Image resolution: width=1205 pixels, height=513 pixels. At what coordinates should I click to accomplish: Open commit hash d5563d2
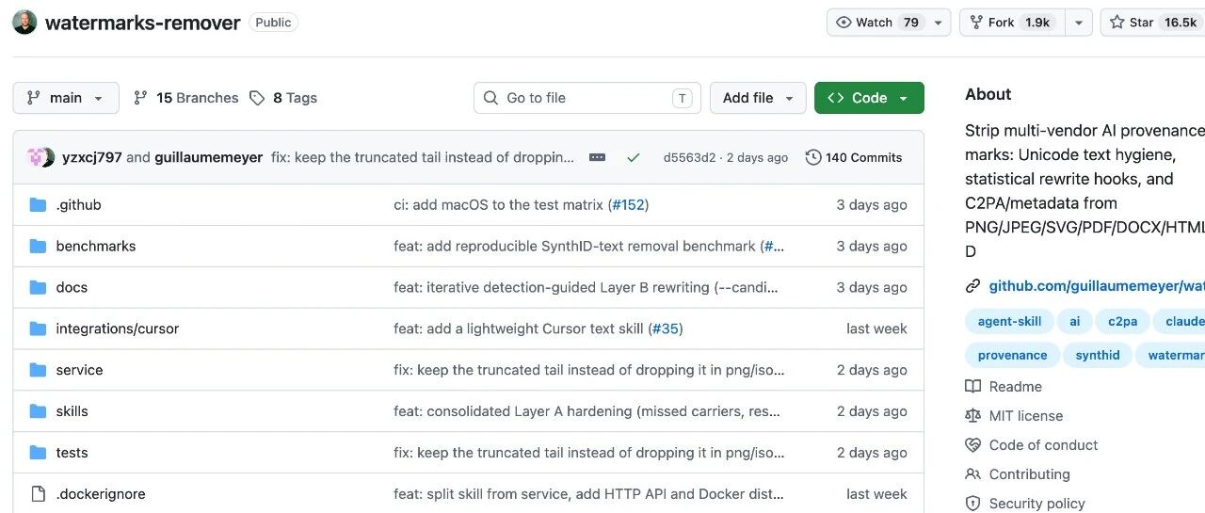(x=689, y=157)
